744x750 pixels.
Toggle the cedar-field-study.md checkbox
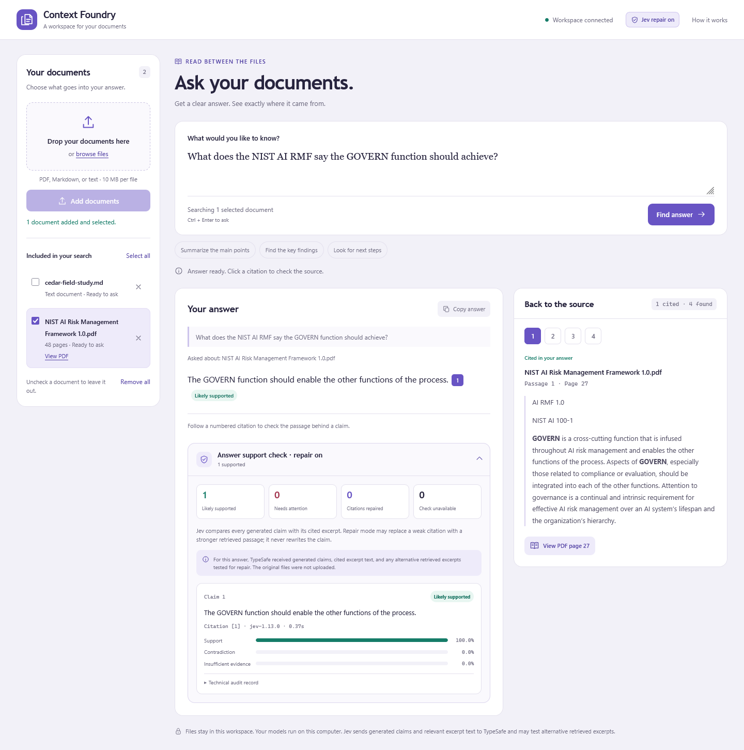(36, 282)
